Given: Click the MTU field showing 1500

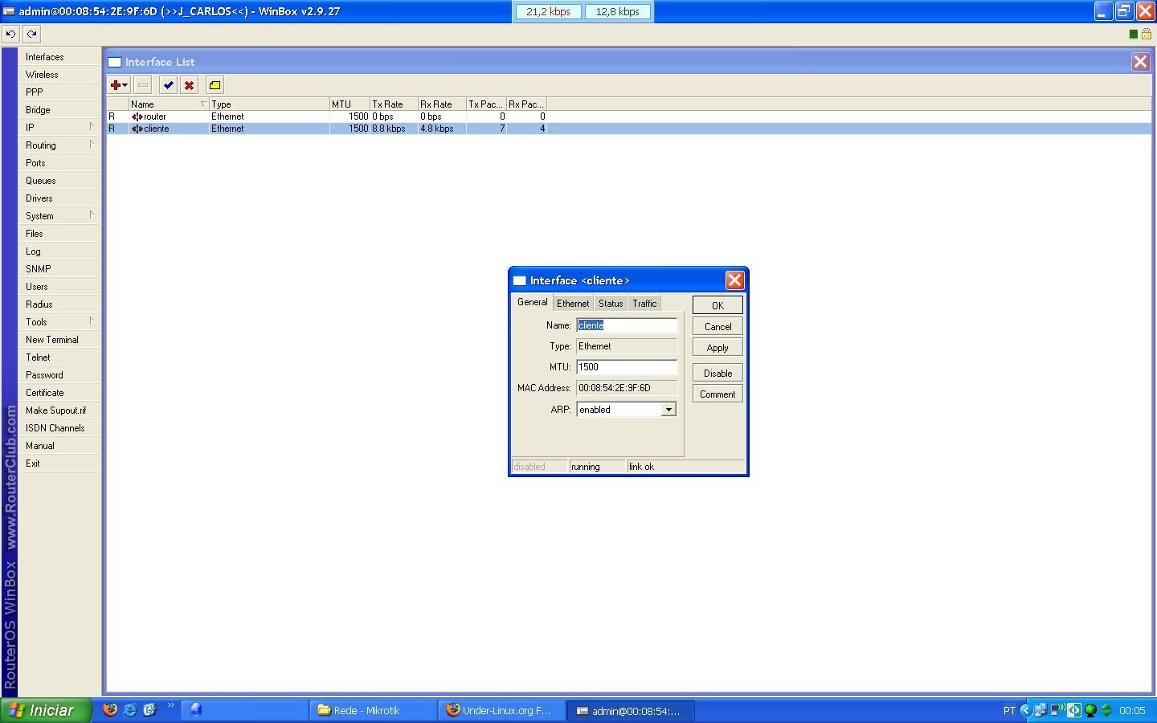Looking at the screenshot, I should pyautogui.click(x=627, y=367).
